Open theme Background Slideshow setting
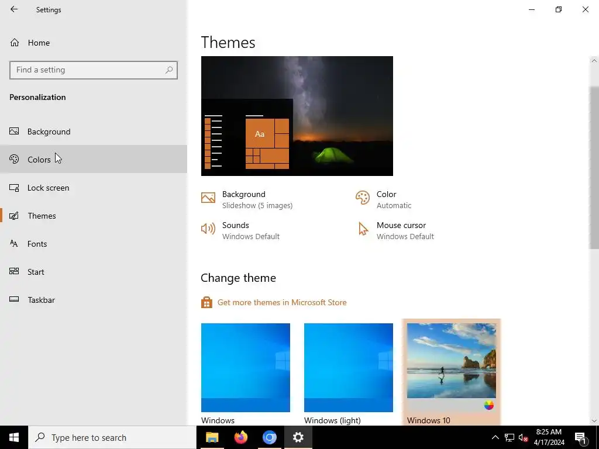Viewport: 599px width, 449px height. [x=247, y=199]
